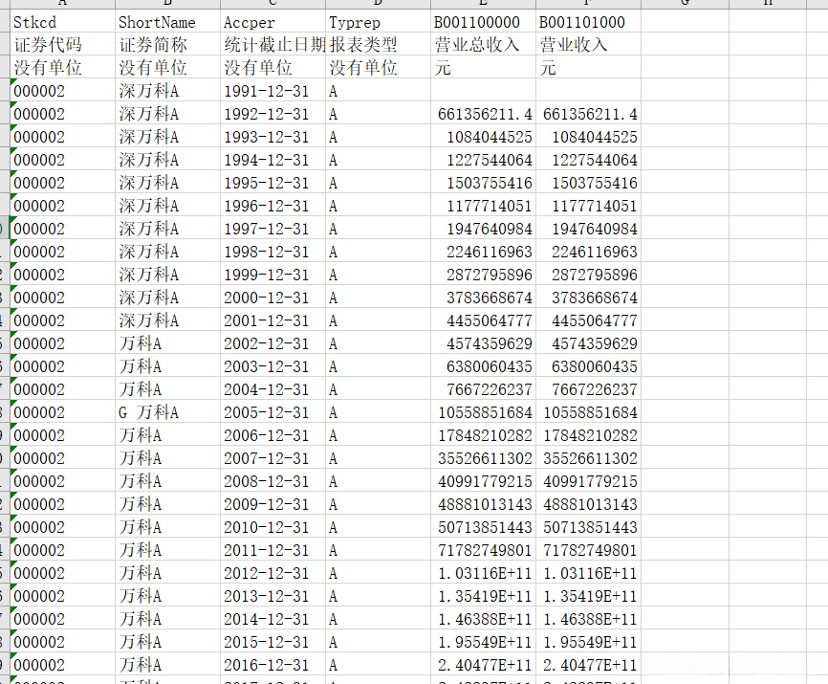Select date cell 2004-12-31

(273, 389)
